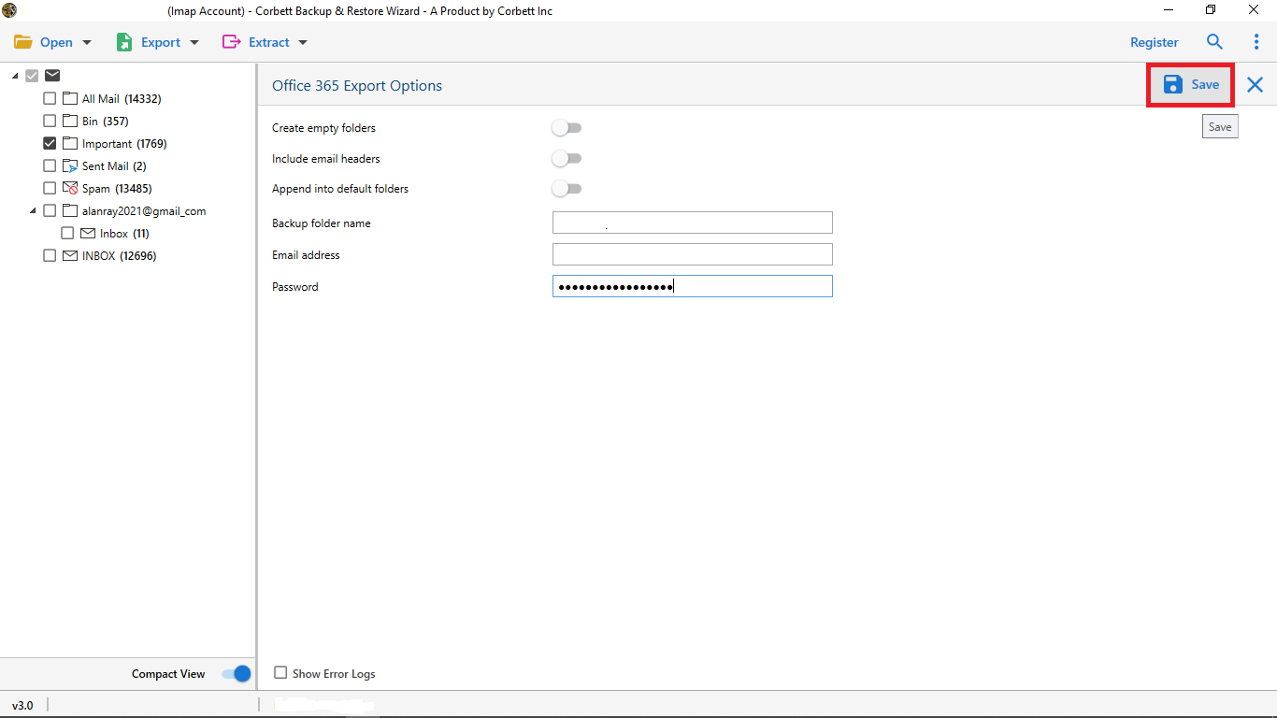Click the root mail envelope icon

[x=52, y=76]
